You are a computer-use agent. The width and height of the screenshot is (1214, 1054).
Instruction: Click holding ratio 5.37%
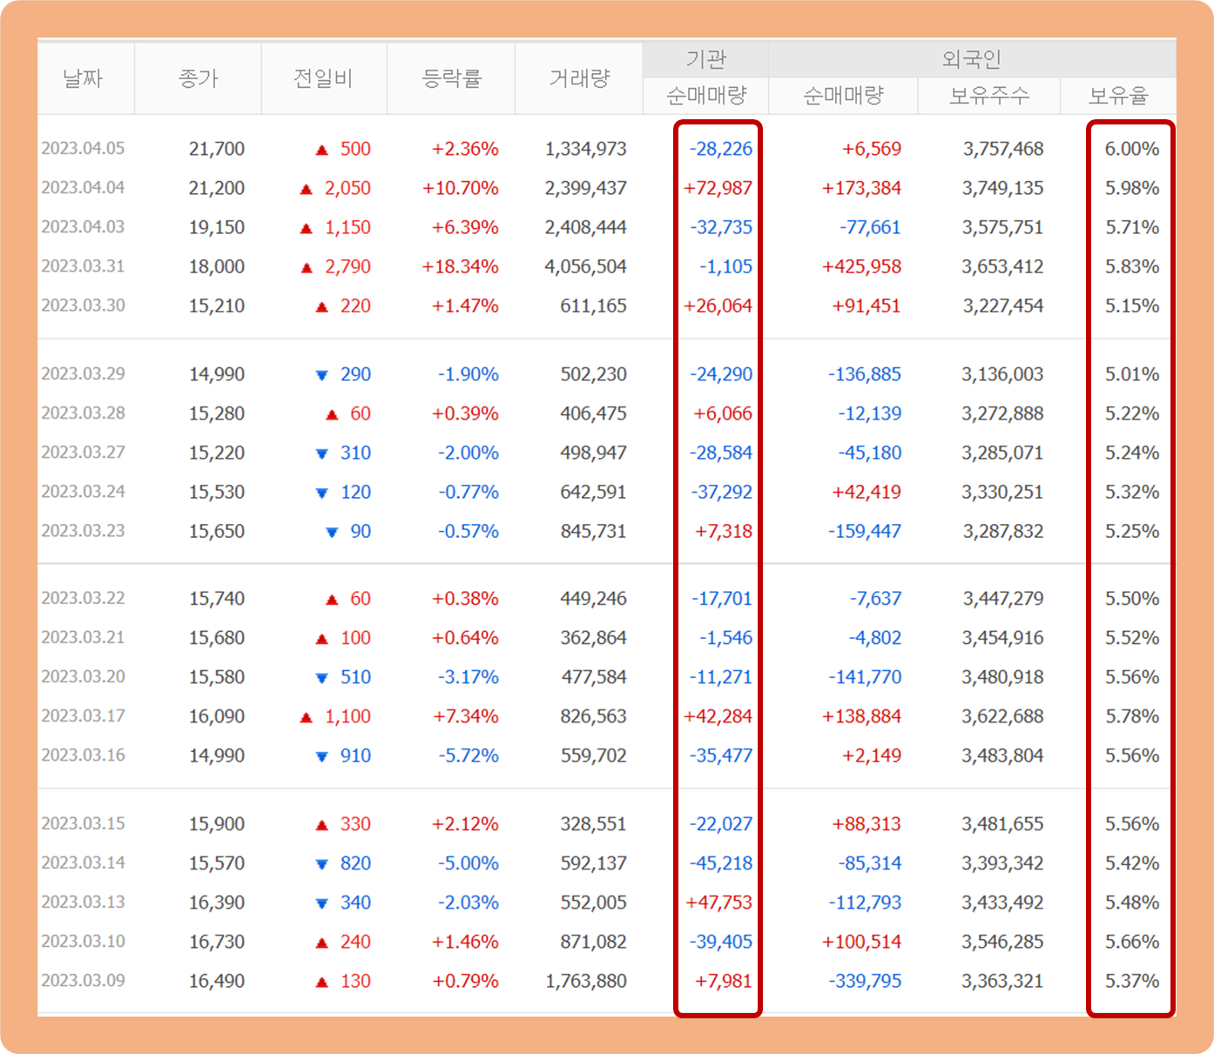[x=1132, y=981]
